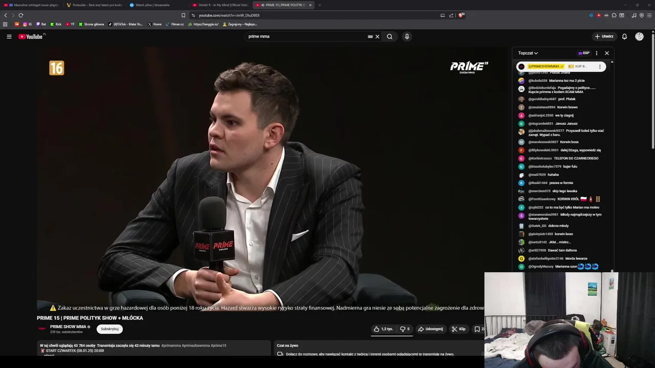
Task: Open the Filman.cc bookmark
Action: [x=175, y=24]
